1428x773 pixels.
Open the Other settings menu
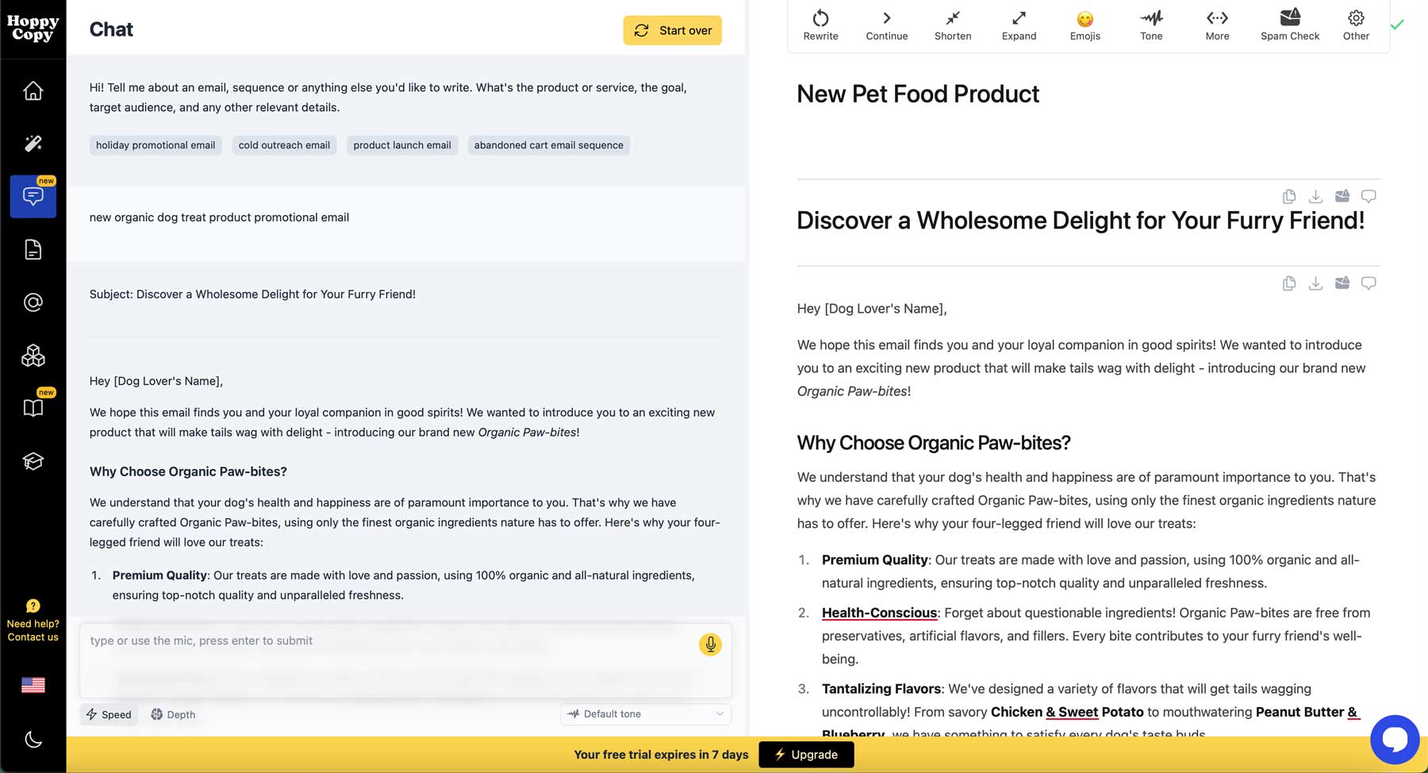tap(1356, 25)
